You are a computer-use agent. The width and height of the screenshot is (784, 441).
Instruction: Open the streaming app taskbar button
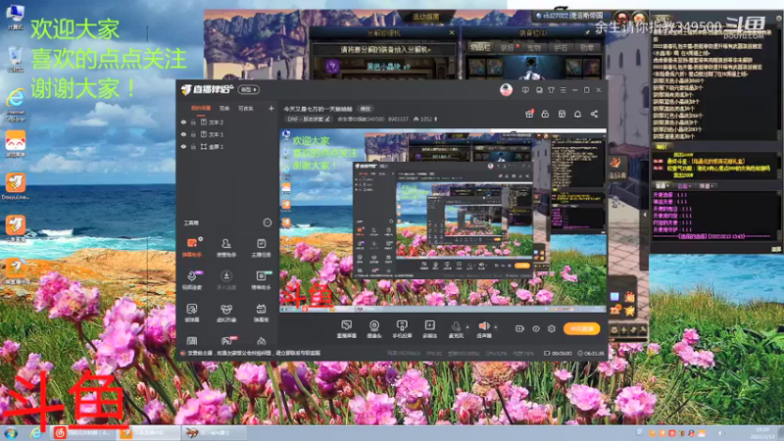pos(149,432)
